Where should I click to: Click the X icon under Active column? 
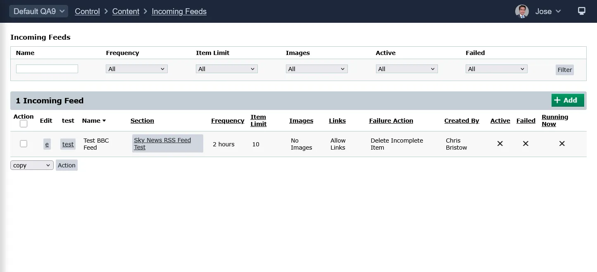(x=500, y=143)
